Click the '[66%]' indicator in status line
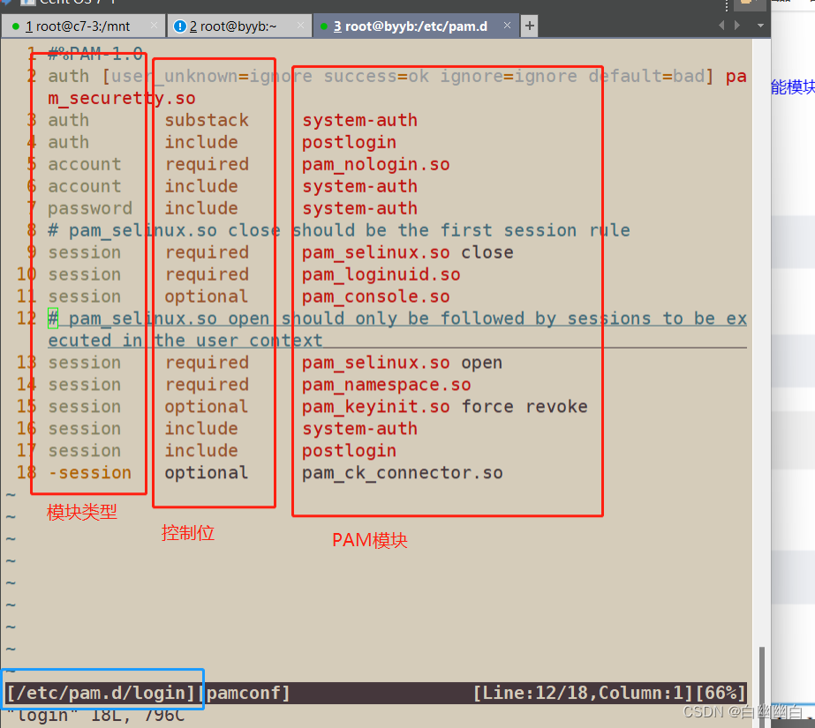Image resolution: width=815 pixels, height=728 pixels. click(721, 694)
